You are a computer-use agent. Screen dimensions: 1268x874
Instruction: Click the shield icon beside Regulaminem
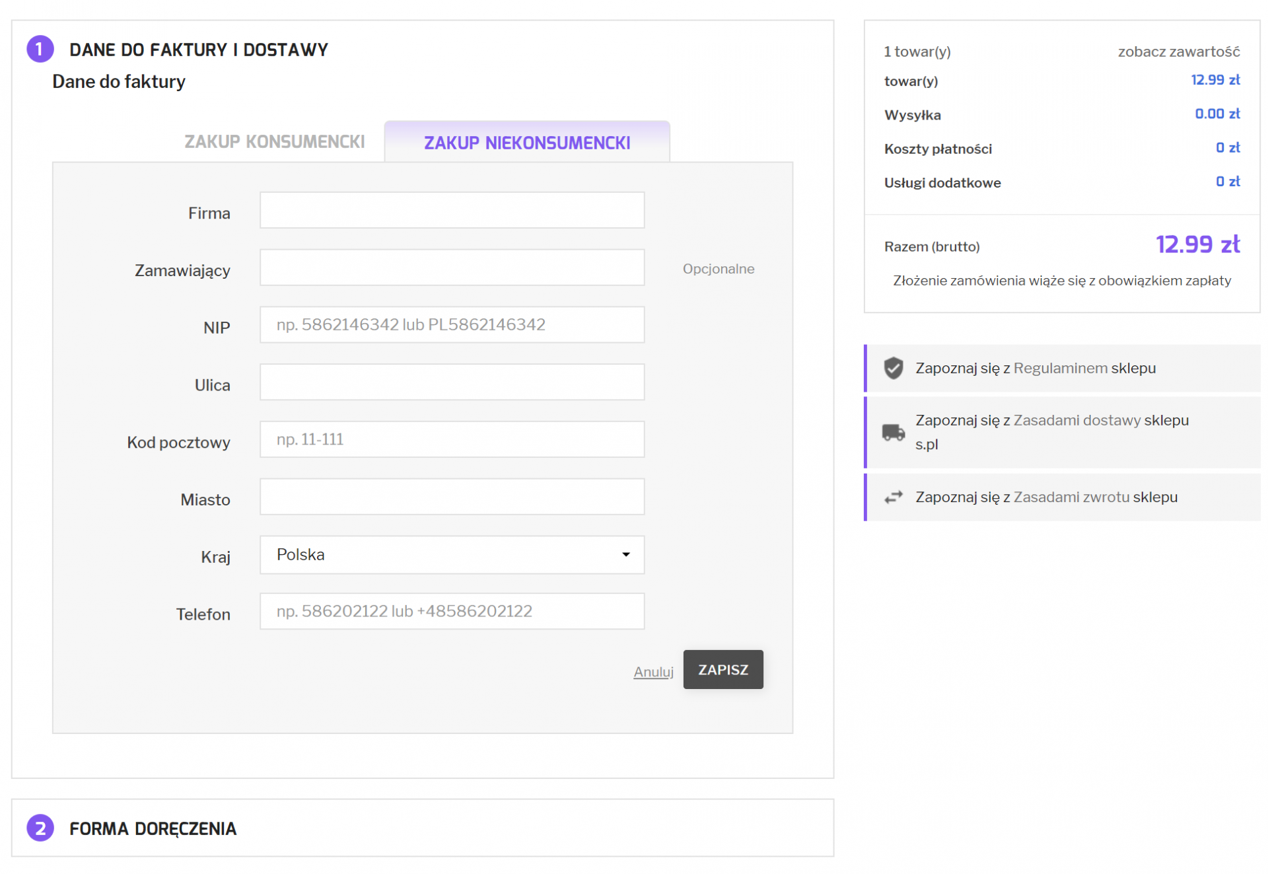click(893, 368)
